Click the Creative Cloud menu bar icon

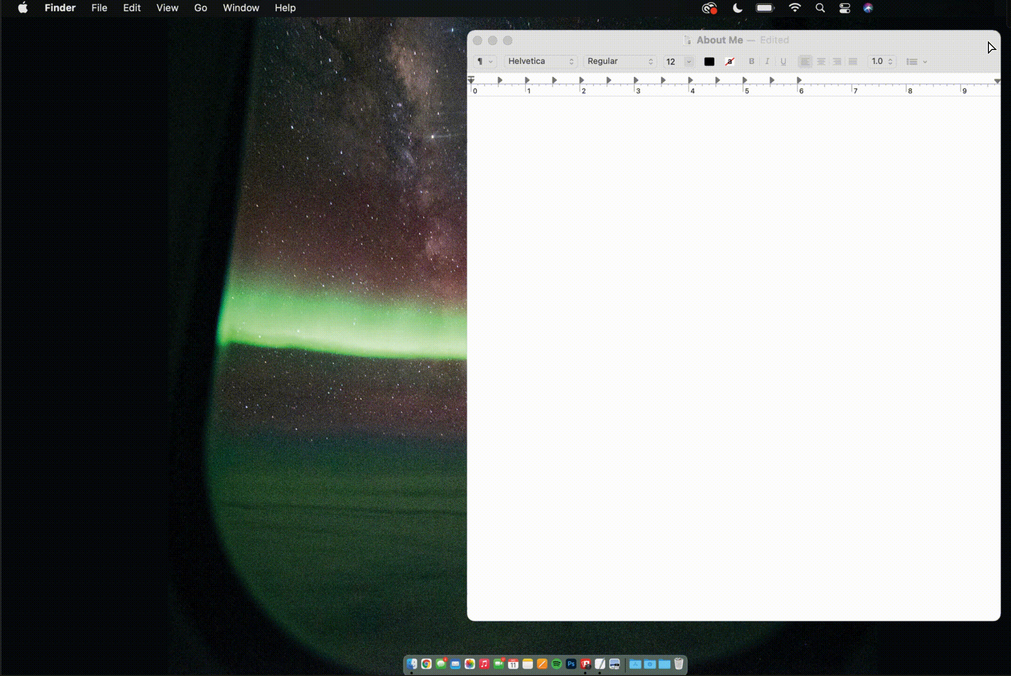click(709, 8)
